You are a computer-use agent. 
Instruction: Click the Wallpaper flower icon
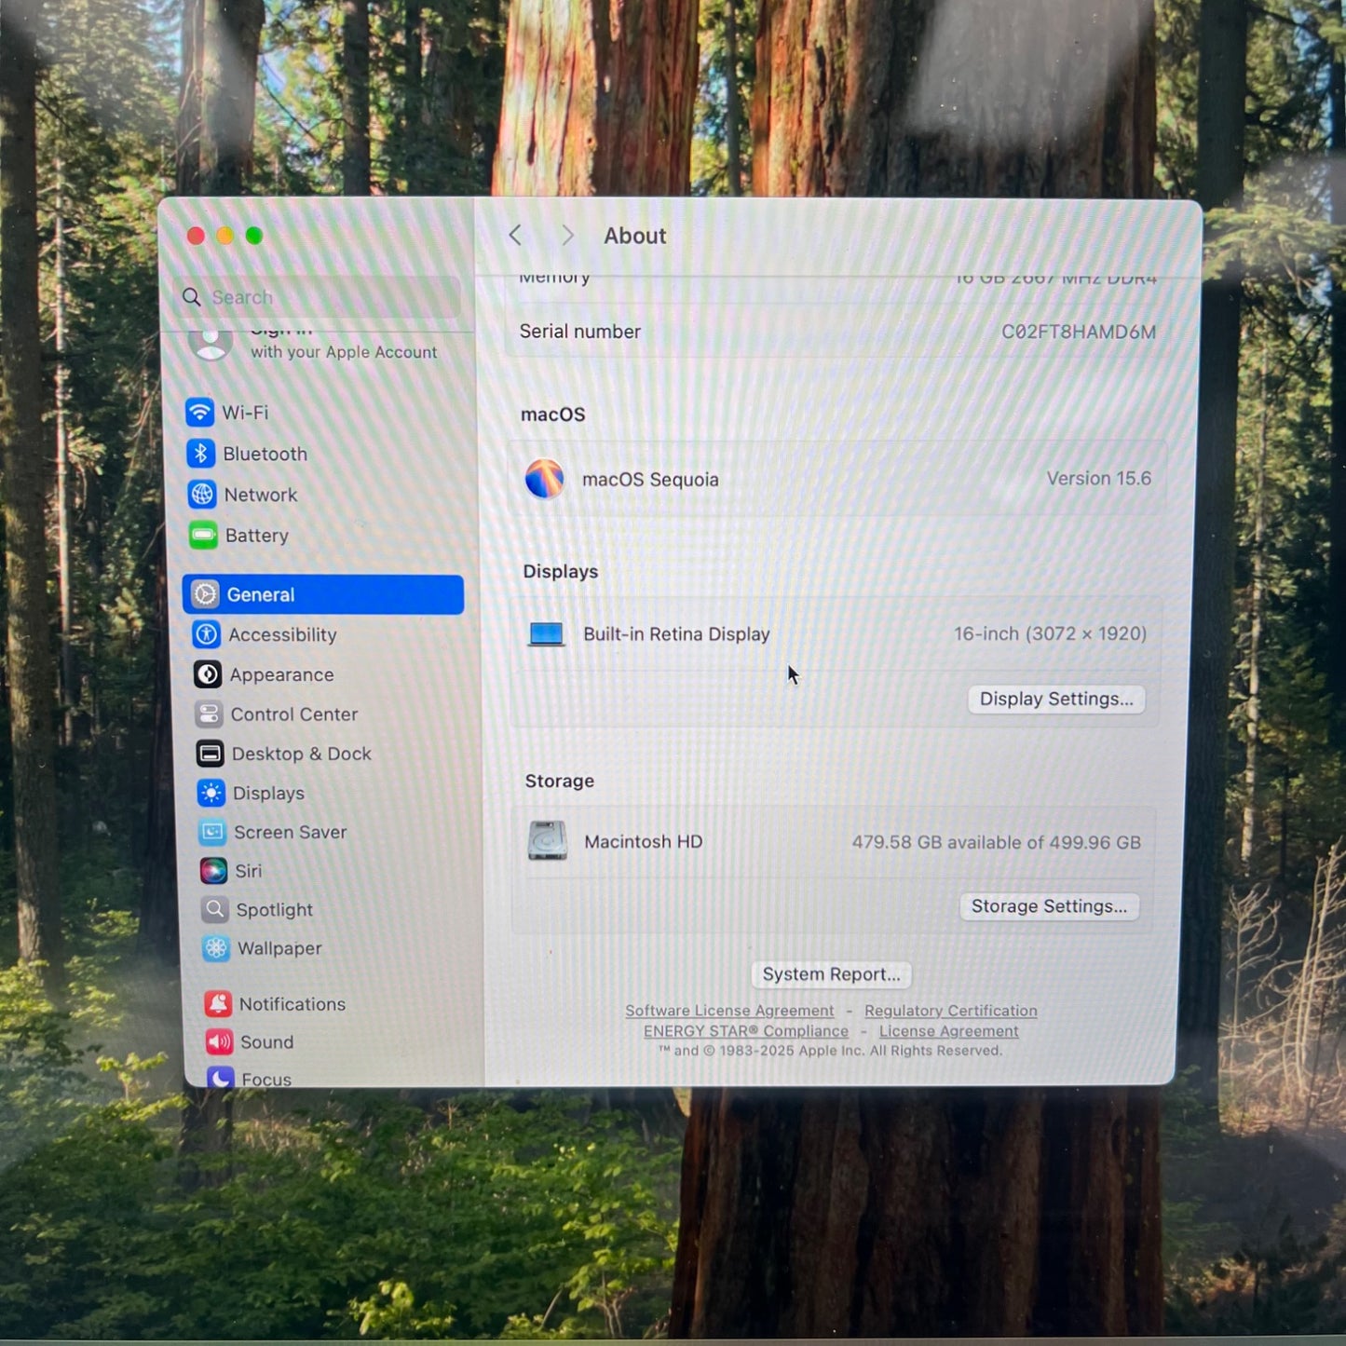pyautogui.click(x=216, y=948)
